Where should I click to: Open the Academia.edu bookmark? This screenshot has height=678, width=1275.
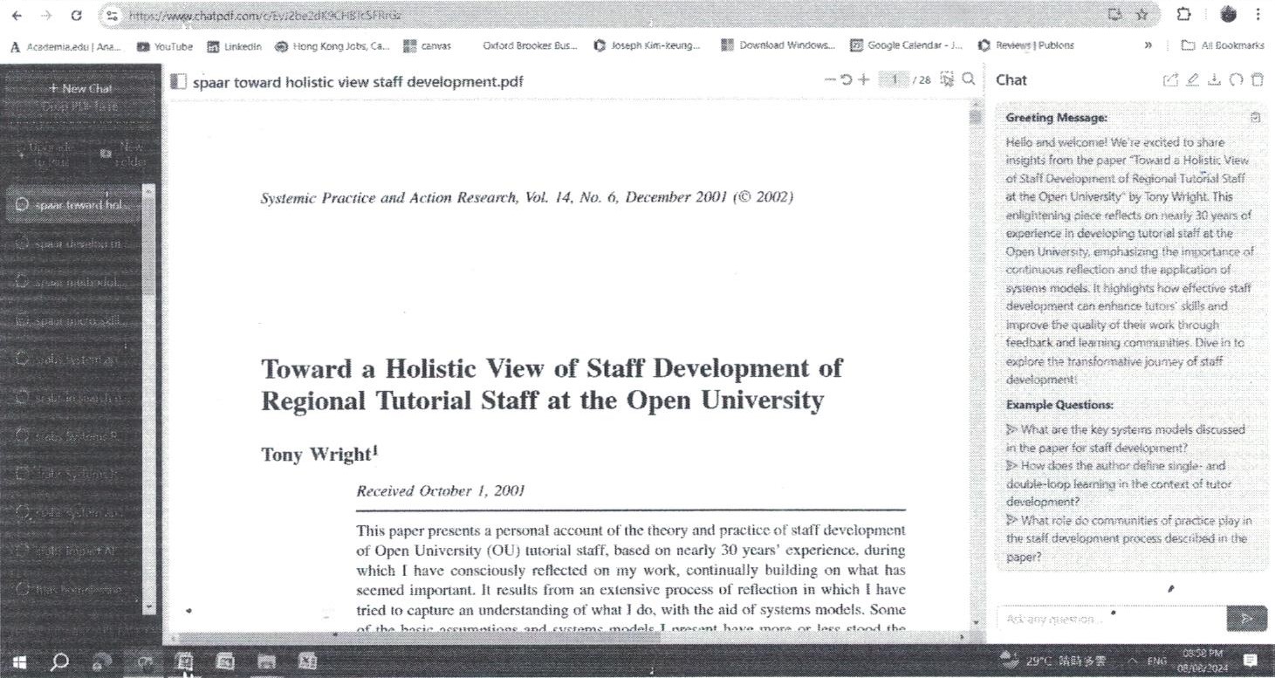pos(66,45)
